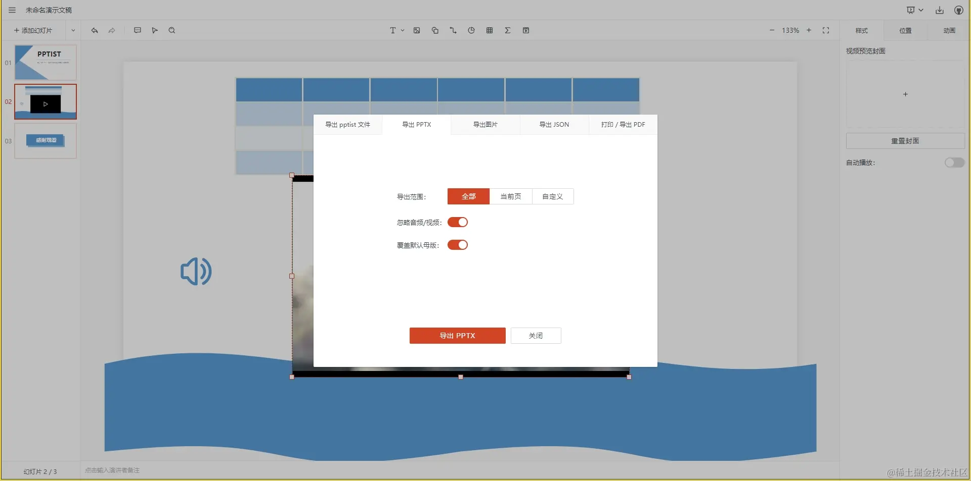The height and width of the screenshot is (481, 971).
Task: Select the Insert Line tool
Action: (x=453, y=30)
